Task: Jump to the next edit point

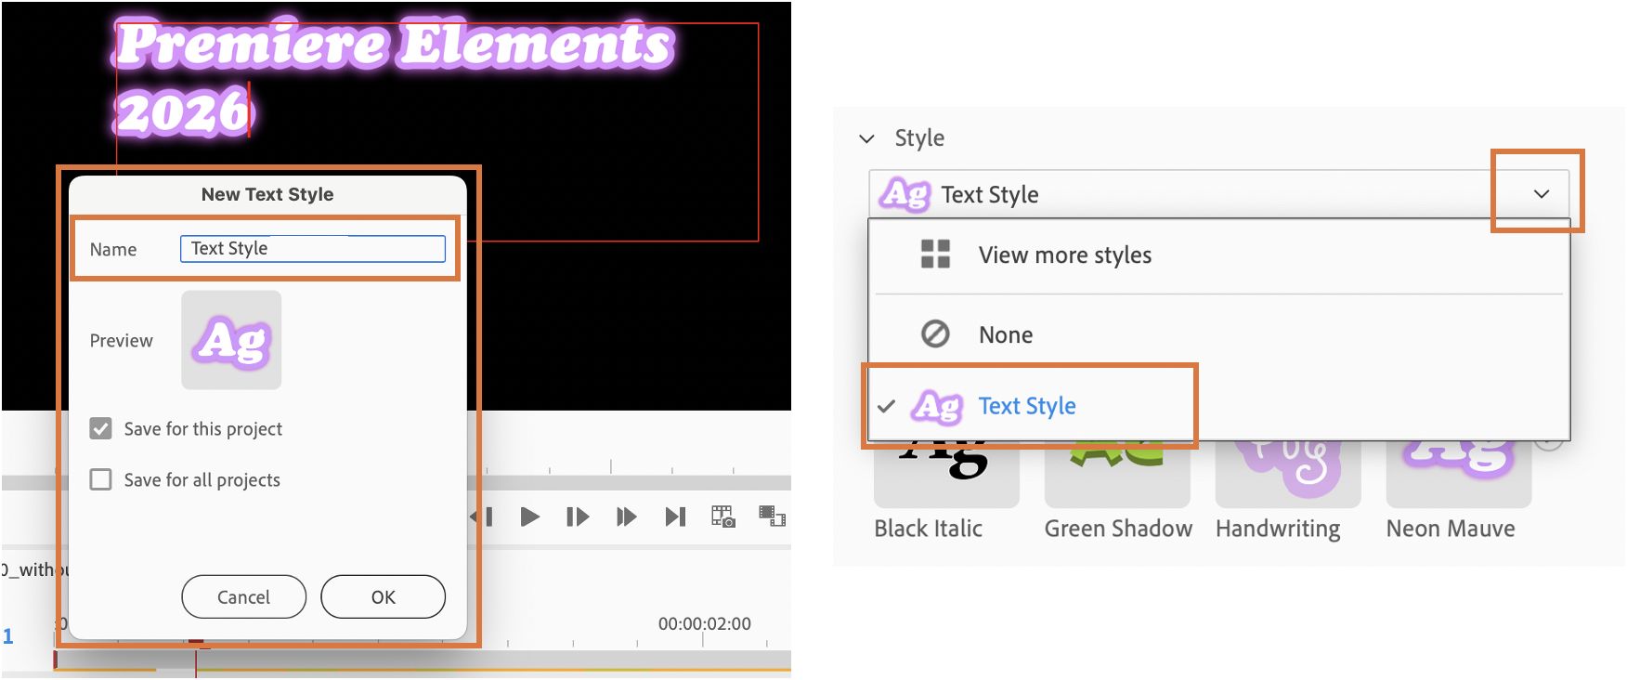Action: (x=675, y=517)
